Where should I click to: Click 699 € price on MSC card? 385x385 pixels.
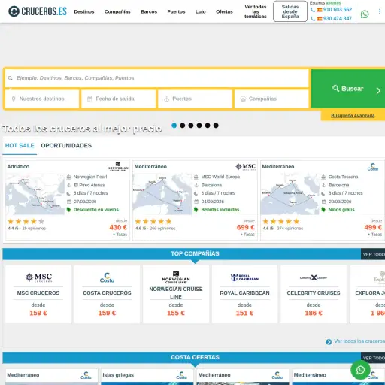tap(246, 227)
